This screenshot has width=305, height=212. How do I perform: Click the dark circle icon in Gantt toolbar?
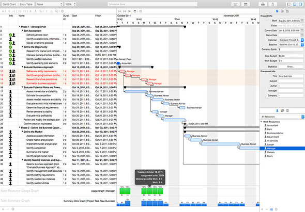135,11
